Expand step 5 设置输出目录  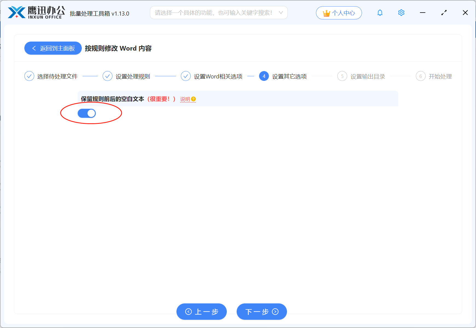pos(342,76)
